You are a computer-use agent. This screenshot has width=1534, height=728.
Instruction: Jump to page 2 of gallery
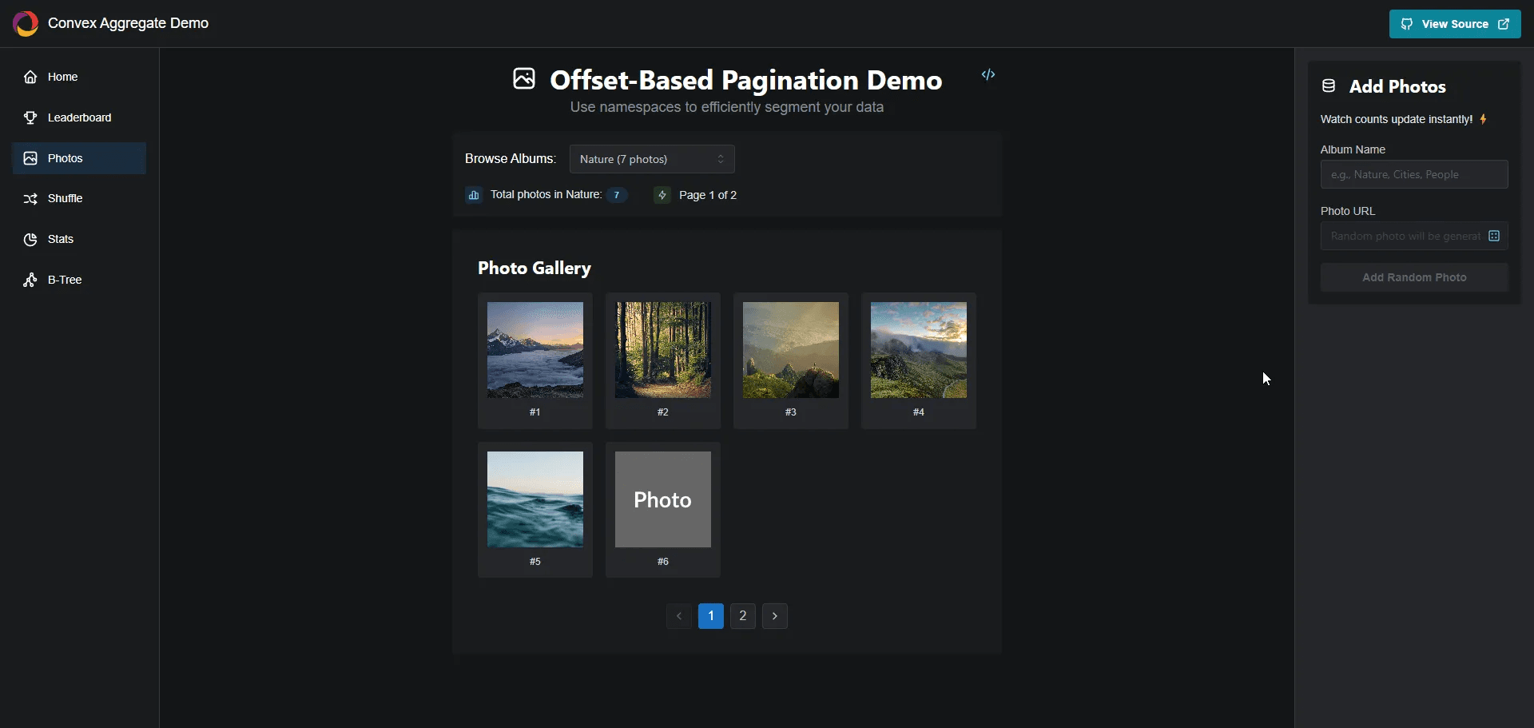tap(742, 616)
